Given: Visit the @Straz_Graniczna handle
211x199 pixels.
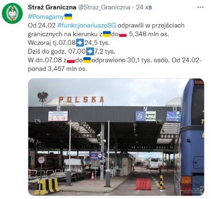Looking at the screenshot, I should (104, 7).
